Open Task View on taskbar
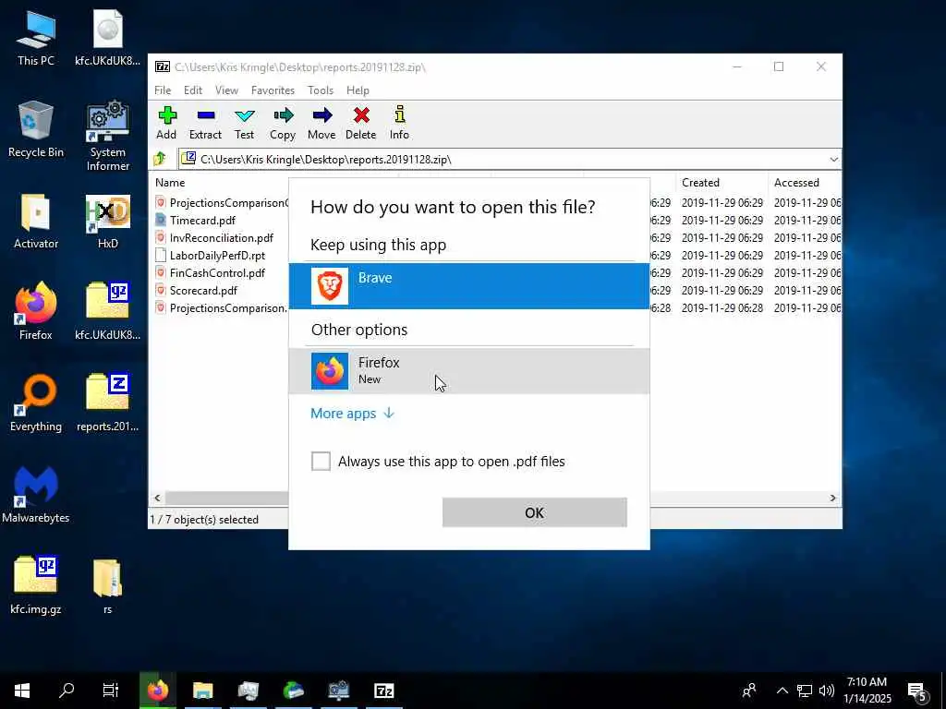946x709 pixels. pos(111,691)
